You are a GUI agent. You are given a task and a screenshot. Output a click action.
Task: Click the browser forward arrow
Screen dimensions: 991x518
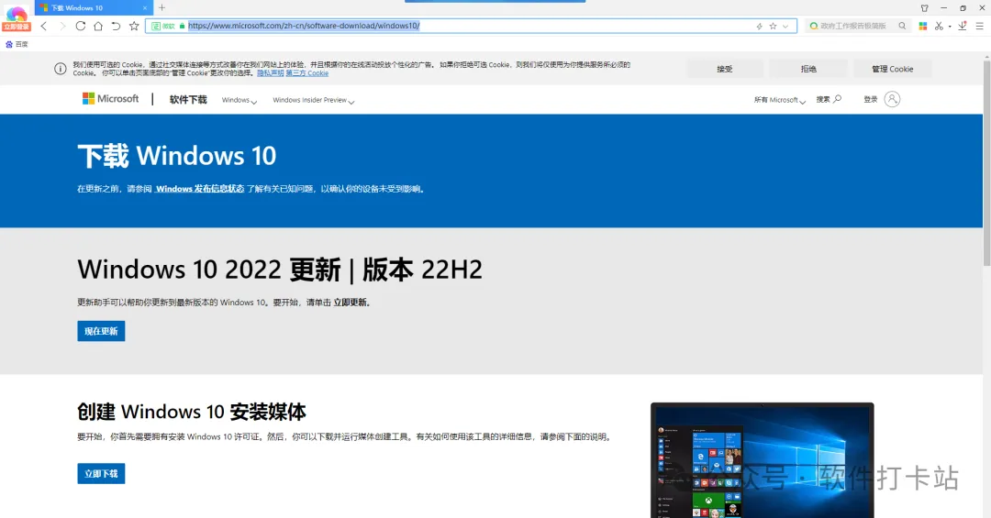(62, 26)
